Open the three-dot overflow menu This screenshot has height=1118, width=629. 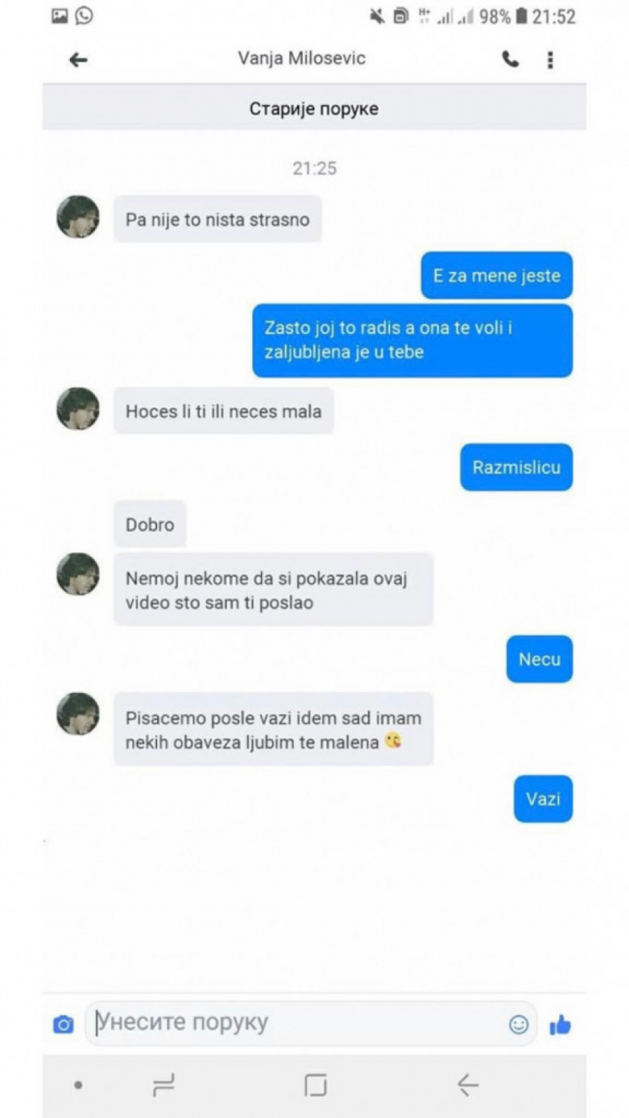(550, 60)
